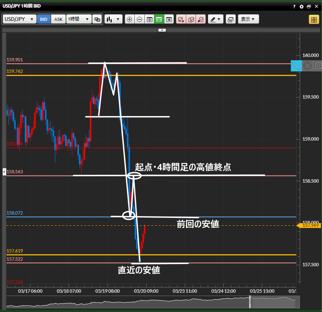Open the 1時間 timeframe dropdown
Image resolution: width=322 pixels, height=312 pixels.
click(79, 19)
